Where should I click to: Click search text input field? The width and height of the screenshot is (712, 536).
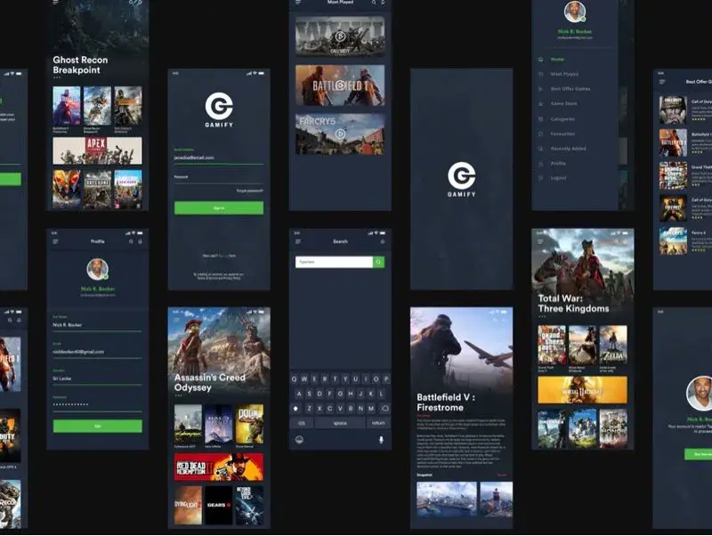pyautogui.click(x=335, y=262)
